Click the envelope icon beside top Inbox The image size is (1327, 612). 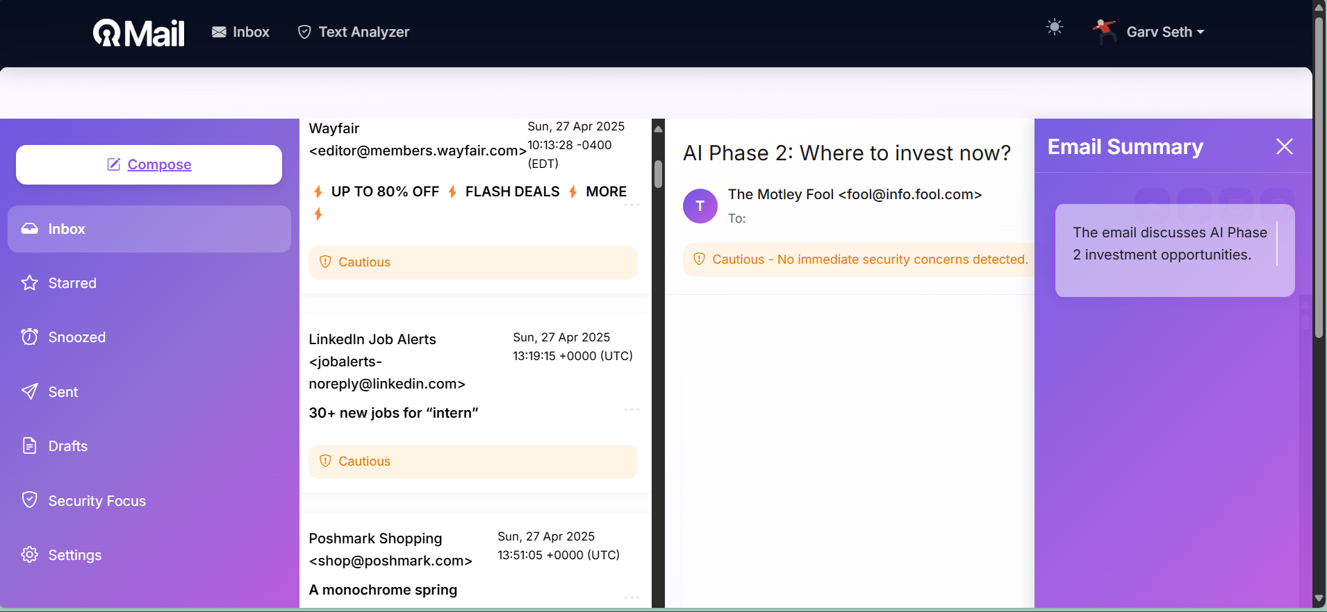coord(219,32)
